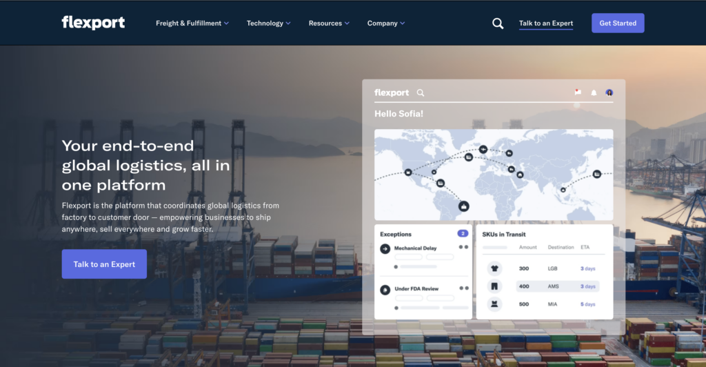Click the Exceptions heading
Viewport: 706px width, 367px height.
tap(395, 234)
